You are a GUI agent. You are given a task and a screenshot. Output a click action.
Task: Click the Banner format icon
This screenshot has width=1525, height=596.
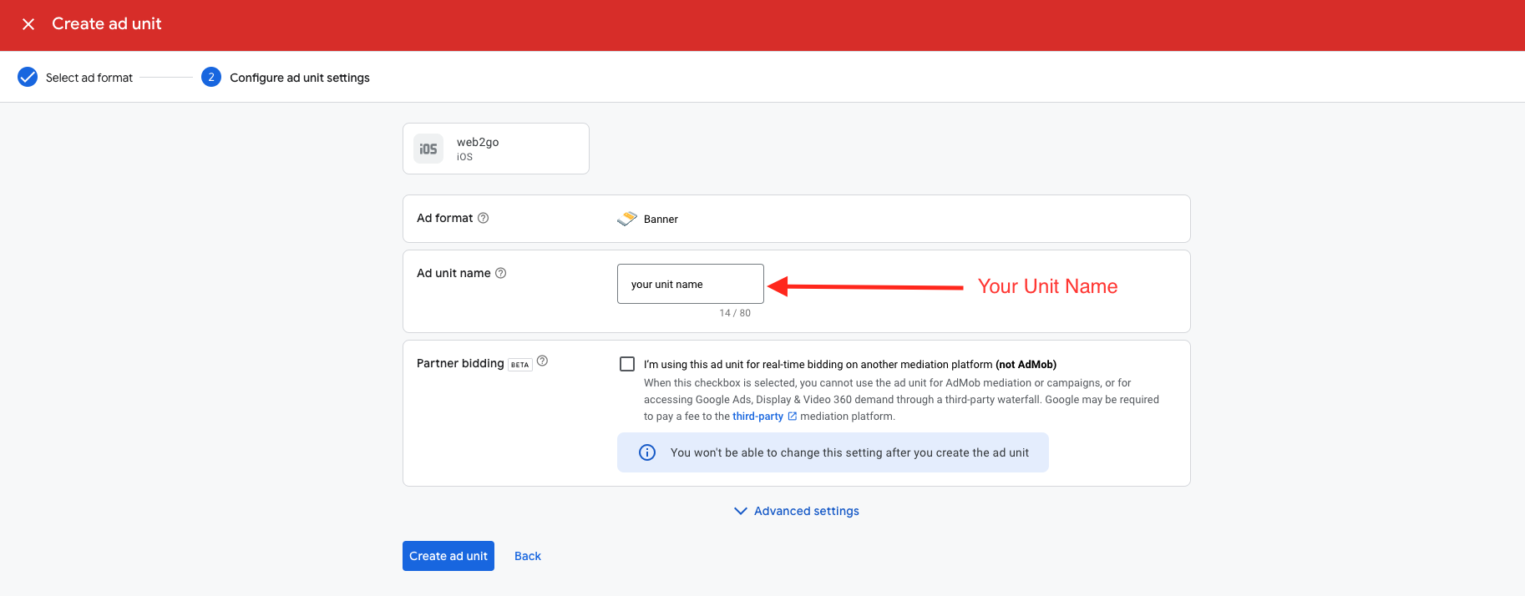pyautogui.click(x=626, y=219)
